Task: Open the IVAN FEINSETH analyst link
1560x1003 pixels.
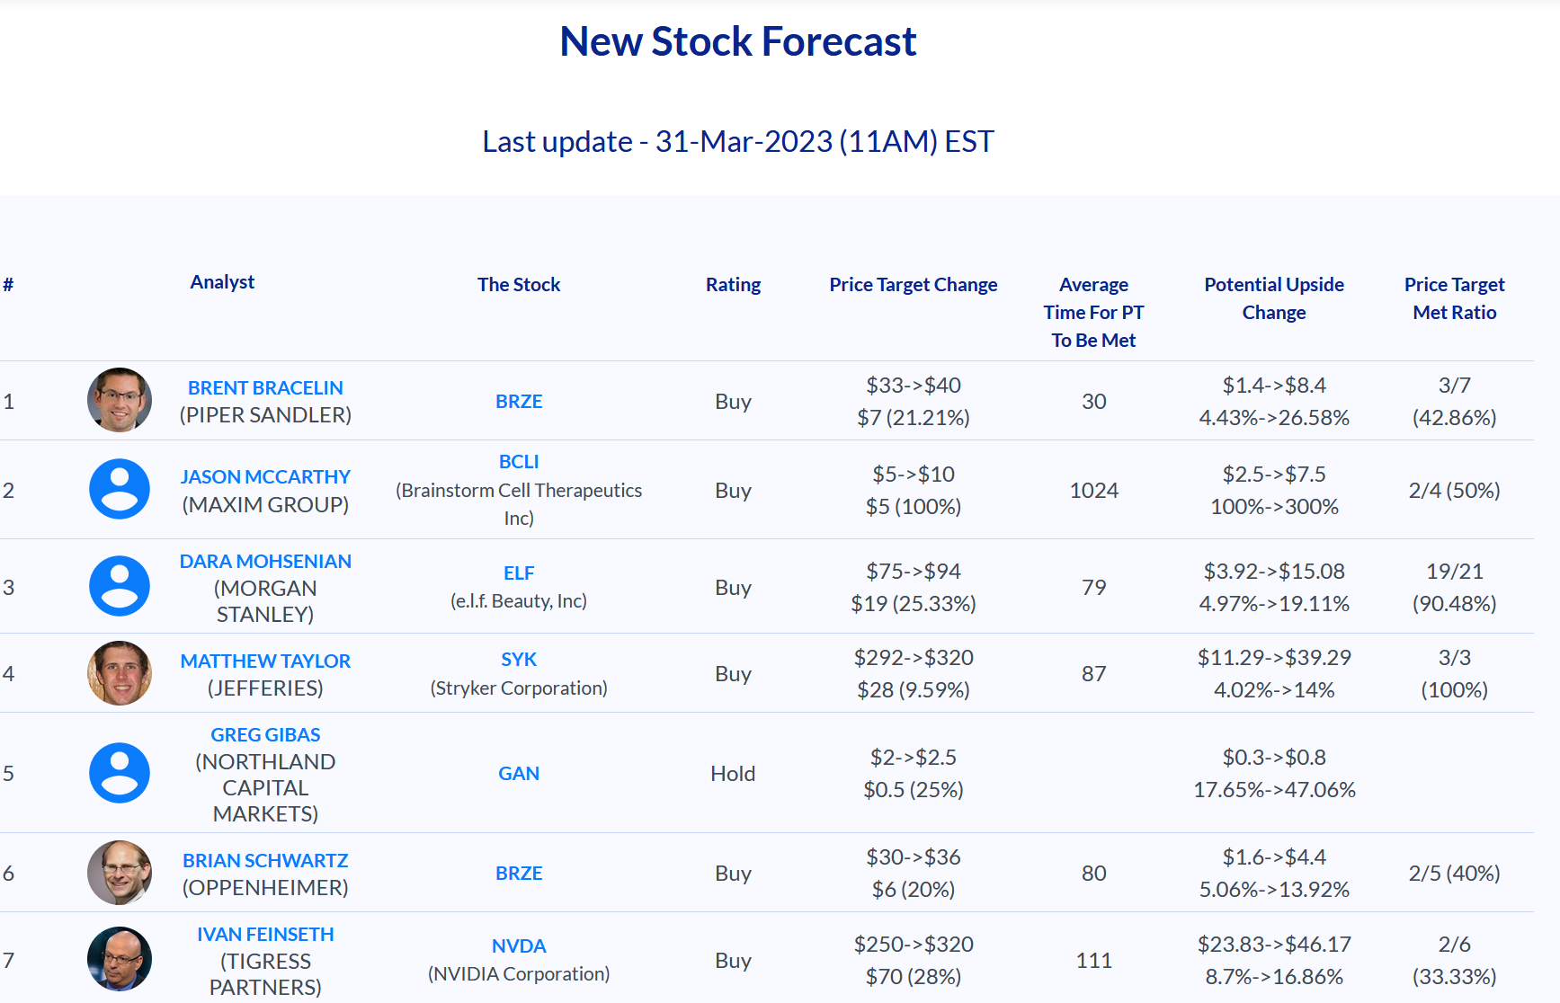Action: 265,934
